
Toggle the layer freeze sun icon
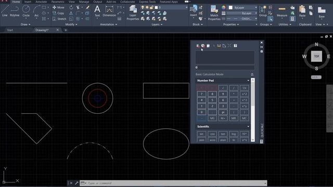tap(147, 7)
